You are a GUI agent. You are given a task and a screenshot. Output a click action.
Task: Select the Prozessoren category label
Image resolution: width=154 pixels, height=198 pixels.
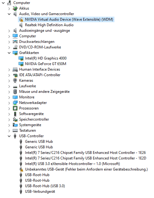29,108
